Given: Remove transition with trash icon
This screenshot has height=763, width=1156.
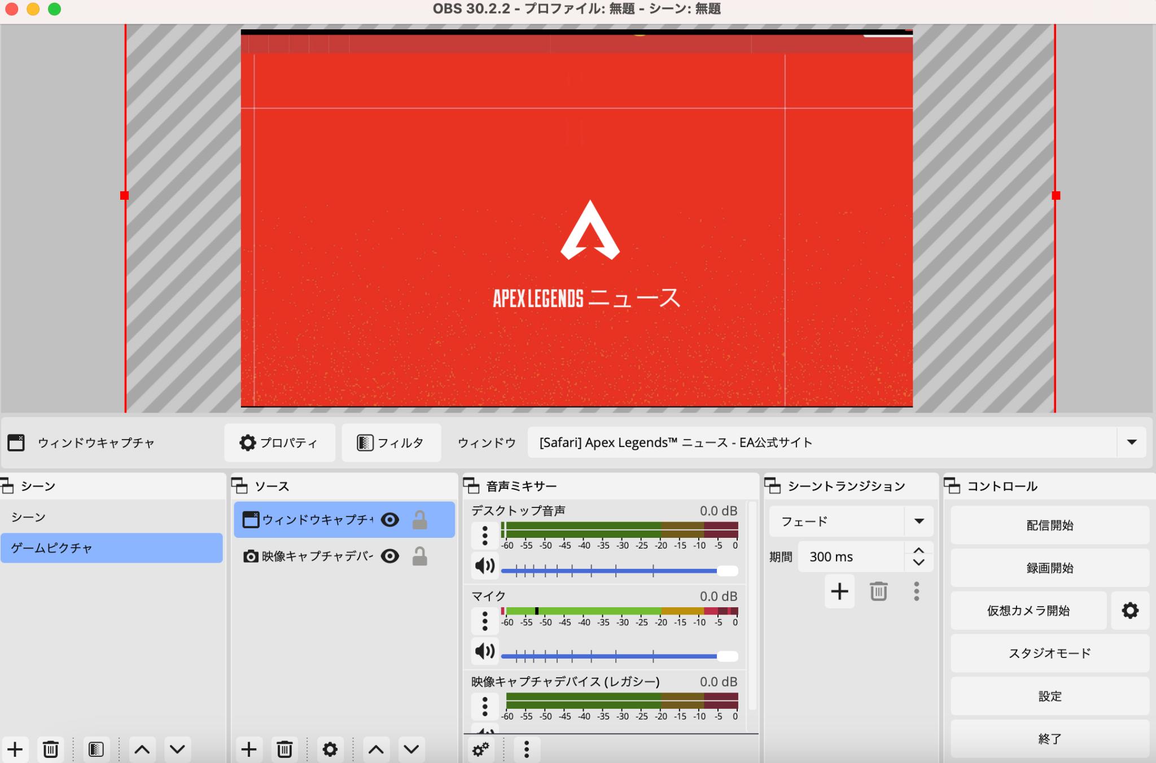Looking at the screenshot, I should point(878,591).
